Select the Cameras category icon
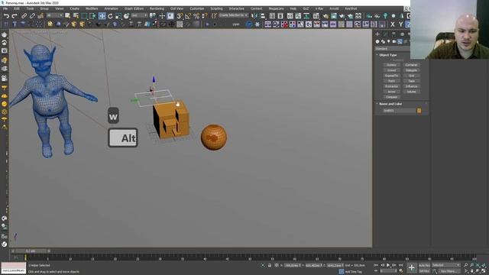The image size is (489, 275). tap(394, 41)
